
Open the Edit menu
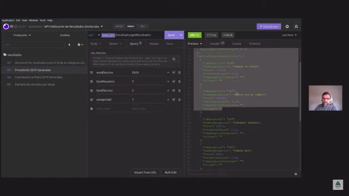click(18, 20)
